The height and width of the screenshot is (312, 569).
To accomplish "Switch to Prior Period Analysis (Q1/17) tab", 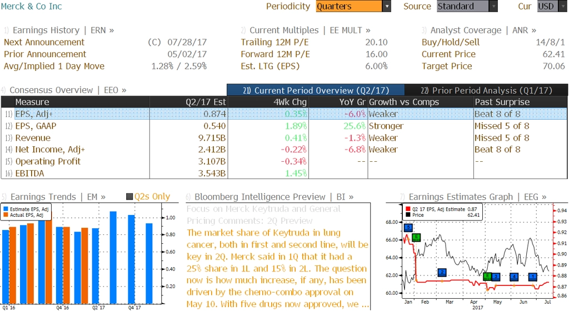I will click(x=486, y=90).
